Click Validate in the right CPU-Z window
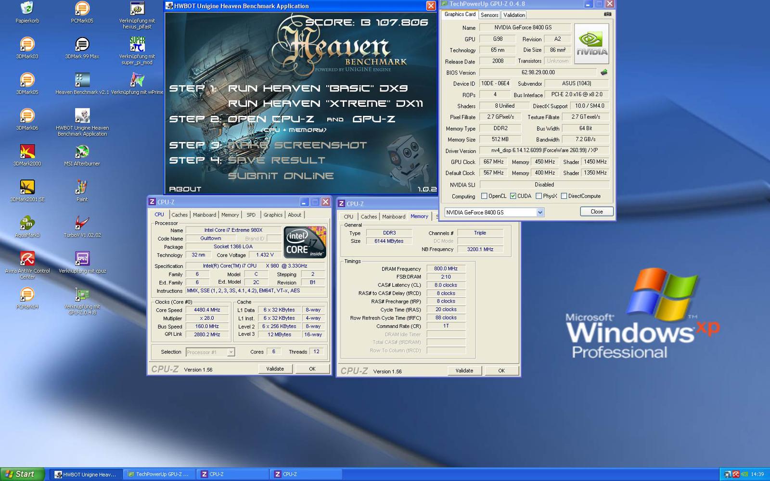This screenshot has width=770, height=481. click(x=464, y=371)
